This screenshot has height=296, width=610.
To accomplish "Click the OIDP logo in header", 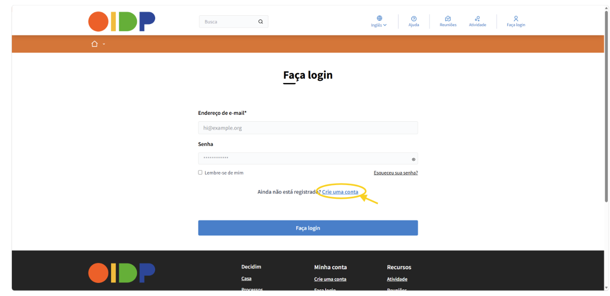I will [122, 22].
